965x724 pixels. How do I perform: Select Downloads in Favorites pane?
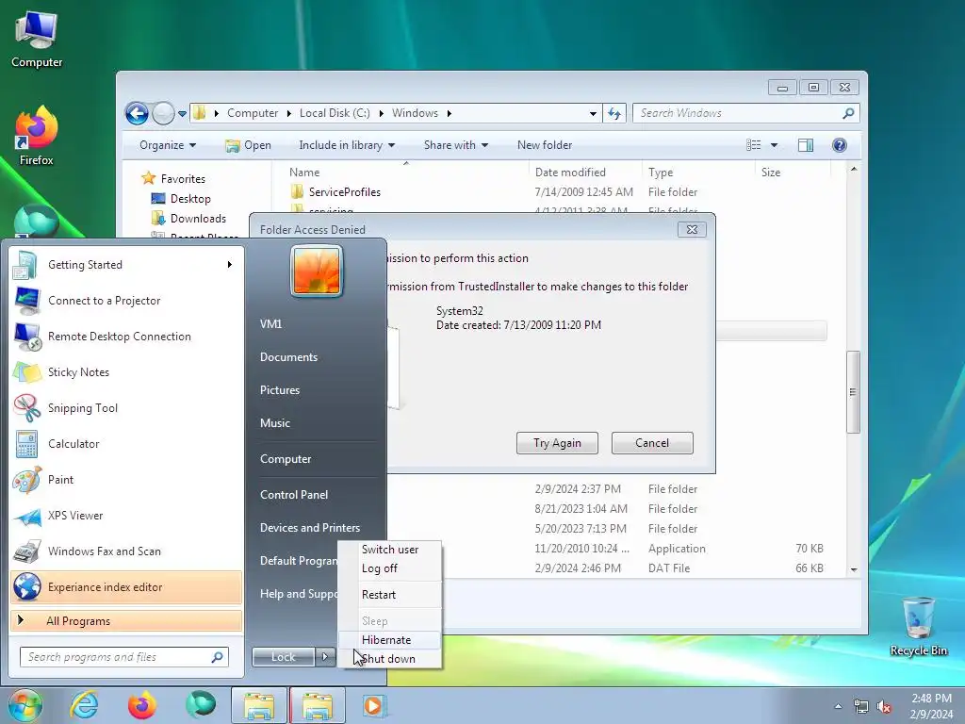tap(188, 219)
